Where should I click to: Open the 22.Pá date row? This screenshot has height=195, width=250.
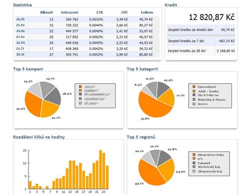(87, 43)
